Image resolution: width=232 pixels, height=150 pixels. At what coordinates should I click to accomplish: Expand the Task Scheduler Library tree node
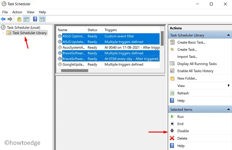4,33
